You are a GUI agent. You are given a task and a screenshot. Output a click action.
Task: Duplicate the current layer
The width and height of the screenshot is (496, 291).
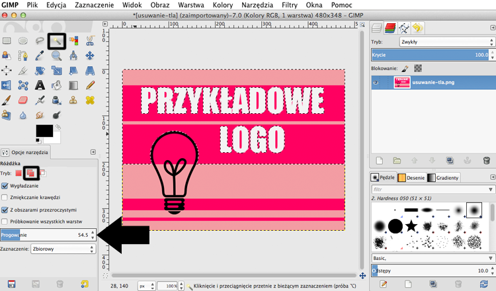(450, 161)
